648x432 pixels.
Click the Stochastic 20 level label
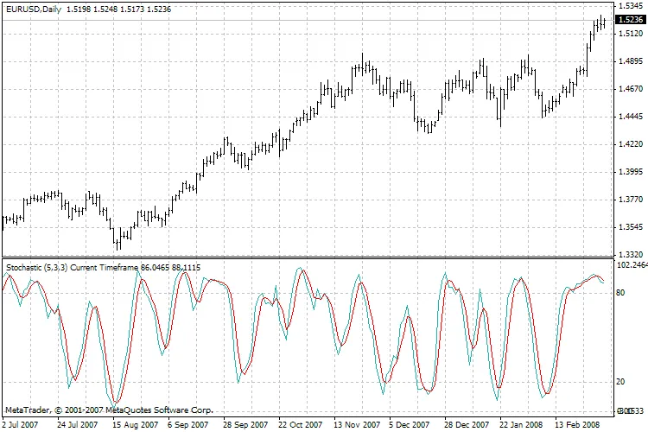pyautogui.click(x=619, y=383)
